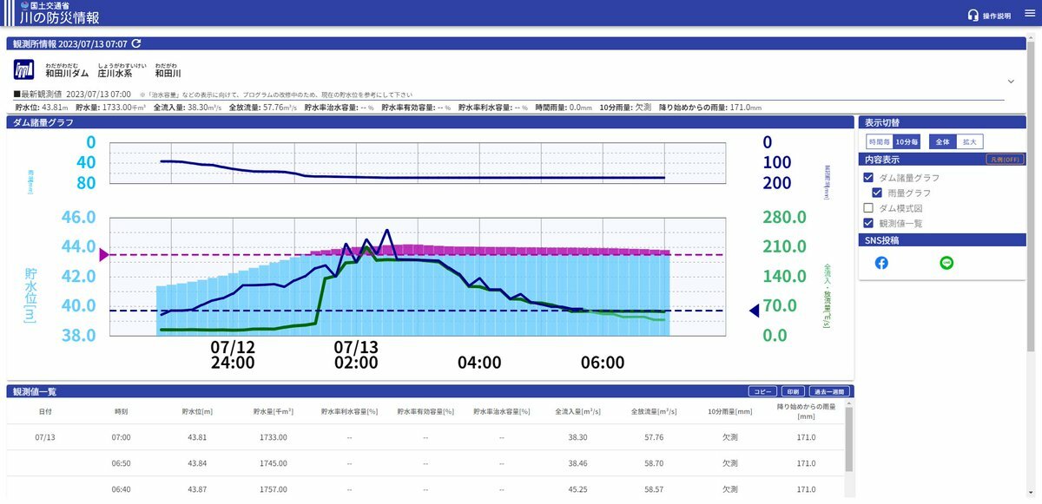Click the 時刻 column header
1042x504 pixels.
[122, 412]
